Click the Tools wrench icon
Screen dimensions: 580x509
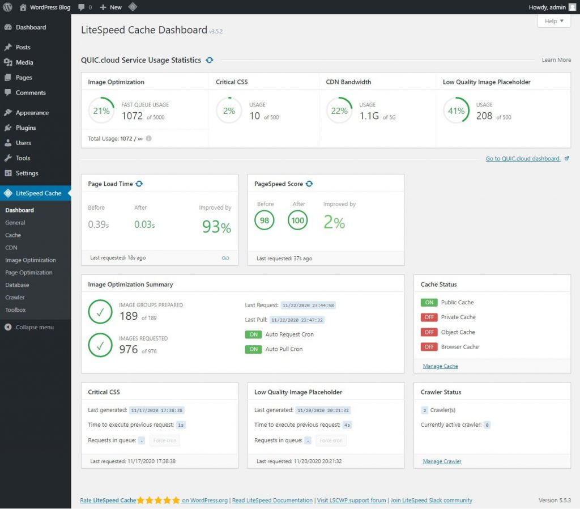[x=8, y=158]
